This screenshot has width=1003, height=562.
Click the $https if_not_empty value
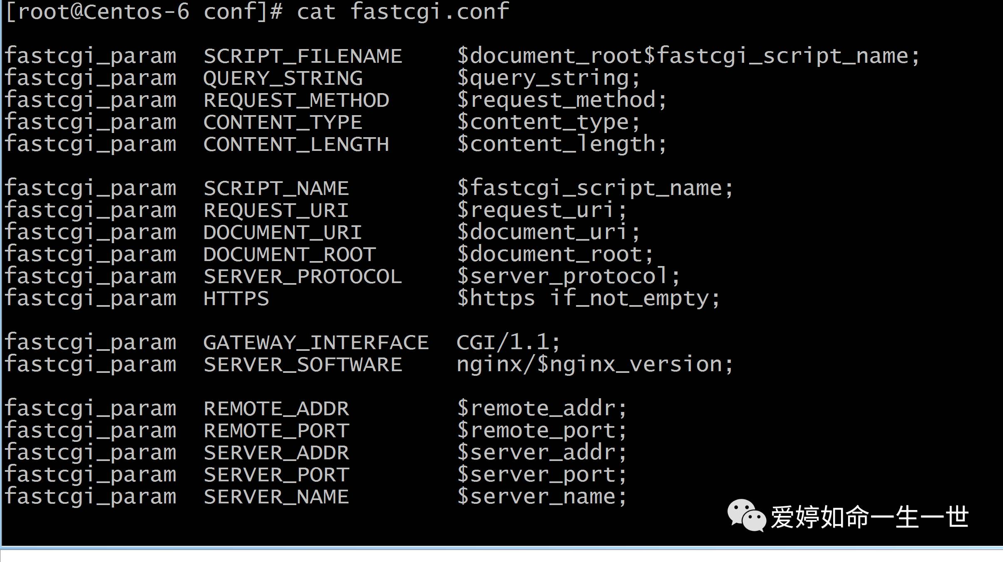pos(588,298)
